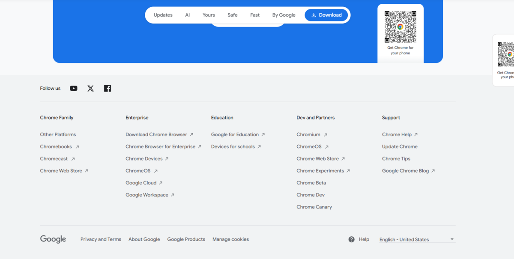The height and width of the screenshot is (259, 514).
Task: Click the QR code to get Chrome
Action: [x=400, y=26]
